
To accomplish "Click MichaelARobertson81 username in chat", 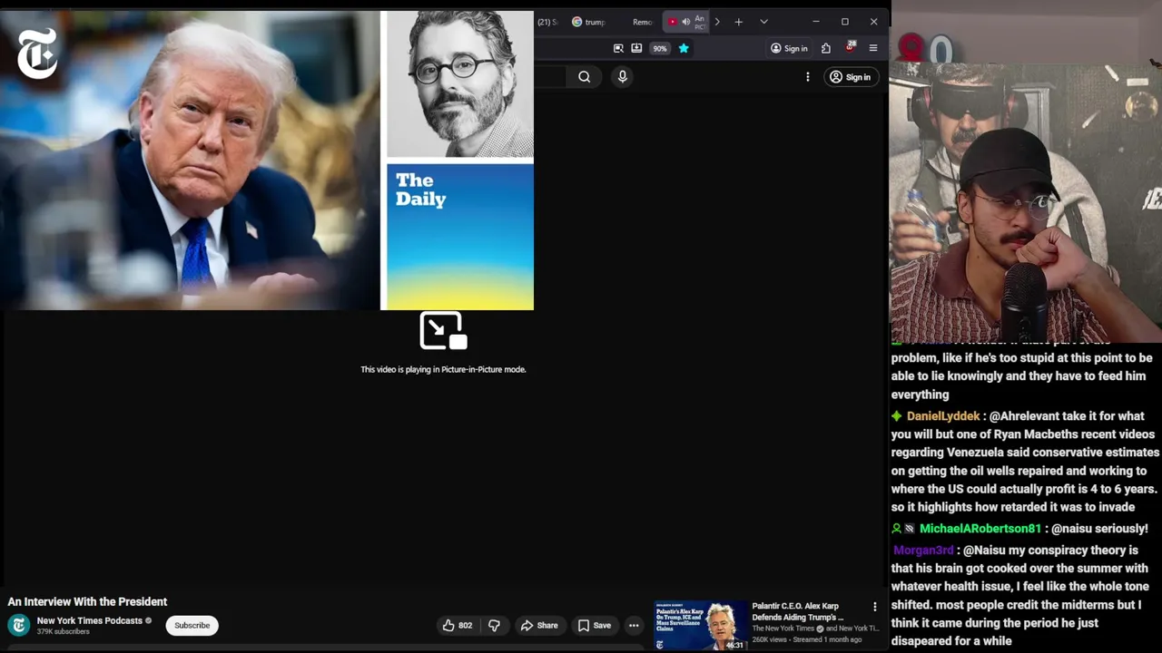I will click(980, 528).
